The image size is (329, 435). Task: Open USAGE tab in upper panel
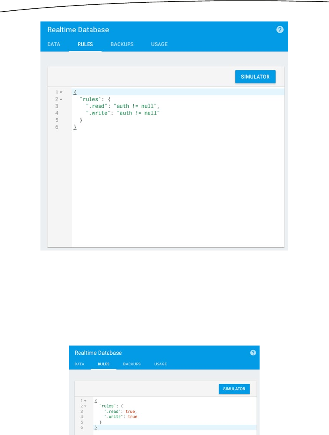click(x=159, y=44)
